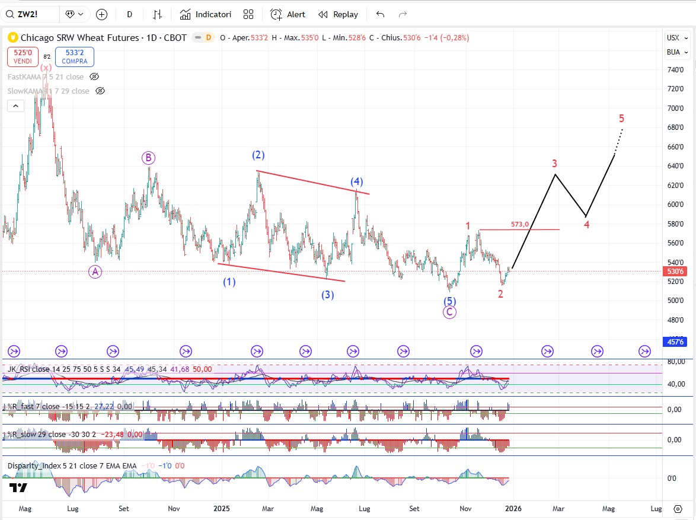Show the hidden SlowKAMA indicator
The height and width of the screenshot is (520, 696).
(100, 91)
